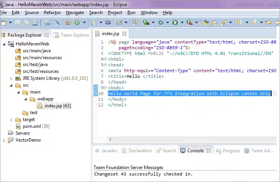Click the New Java Package icon
This screenshot has width=280, height=182.
coord(68,23)
